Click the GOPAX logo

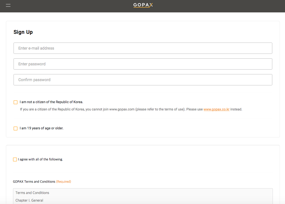click(143, 5)
